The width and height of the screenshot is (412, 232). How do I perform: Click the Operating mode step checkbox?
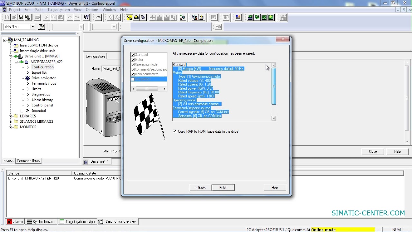pyautogui.click(x=133, y=64)
